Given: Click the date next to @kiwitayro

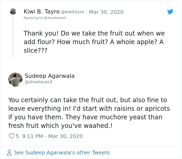Looking at the screenshot, I should coord(106,12).
